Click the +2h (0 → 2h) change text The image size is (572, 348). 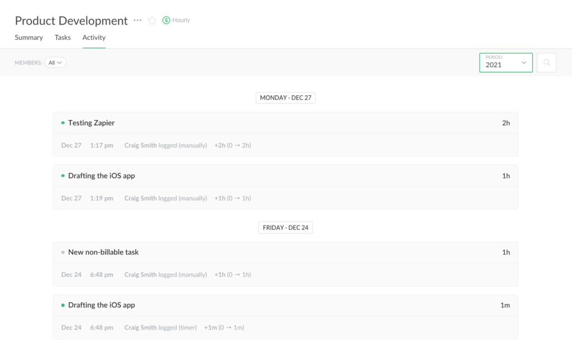click(x=233, y=145)
